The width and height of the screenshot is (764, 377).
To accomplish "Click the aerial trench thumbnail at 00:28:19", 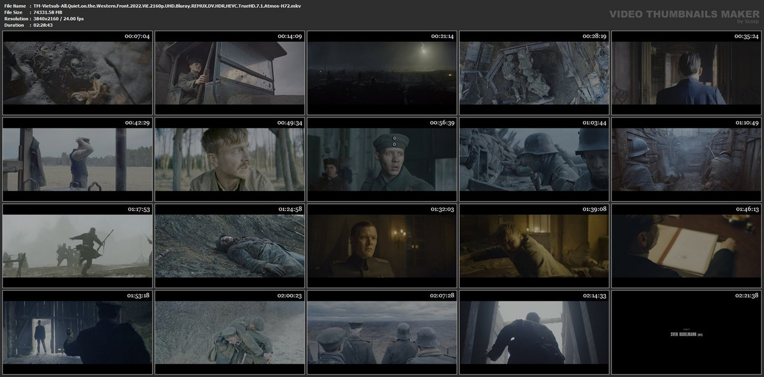I will pos(534,73).
